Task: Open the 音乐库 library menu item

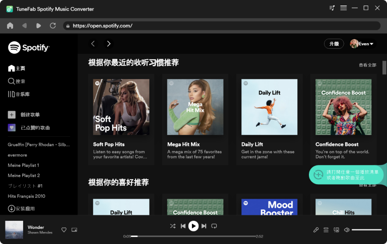Action: (19, 94)
